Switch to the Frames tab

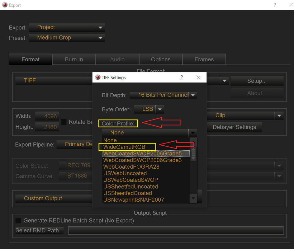pos(204,59)
